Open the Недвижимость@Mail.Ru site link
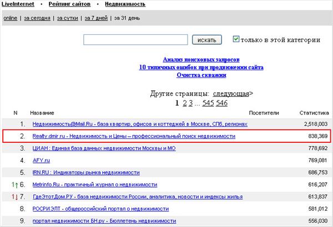This screenshot has width=333, height=227. click(x=140, y=124)
